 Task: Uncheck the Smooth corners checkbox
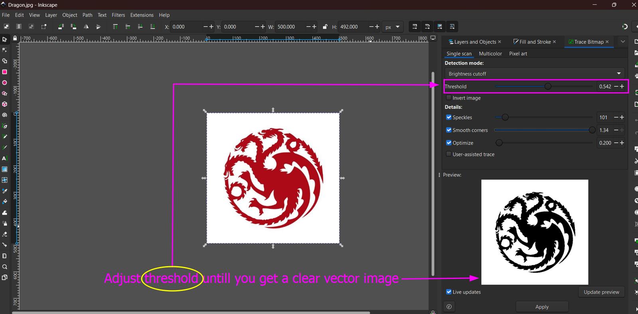click(x=448, y=130)
